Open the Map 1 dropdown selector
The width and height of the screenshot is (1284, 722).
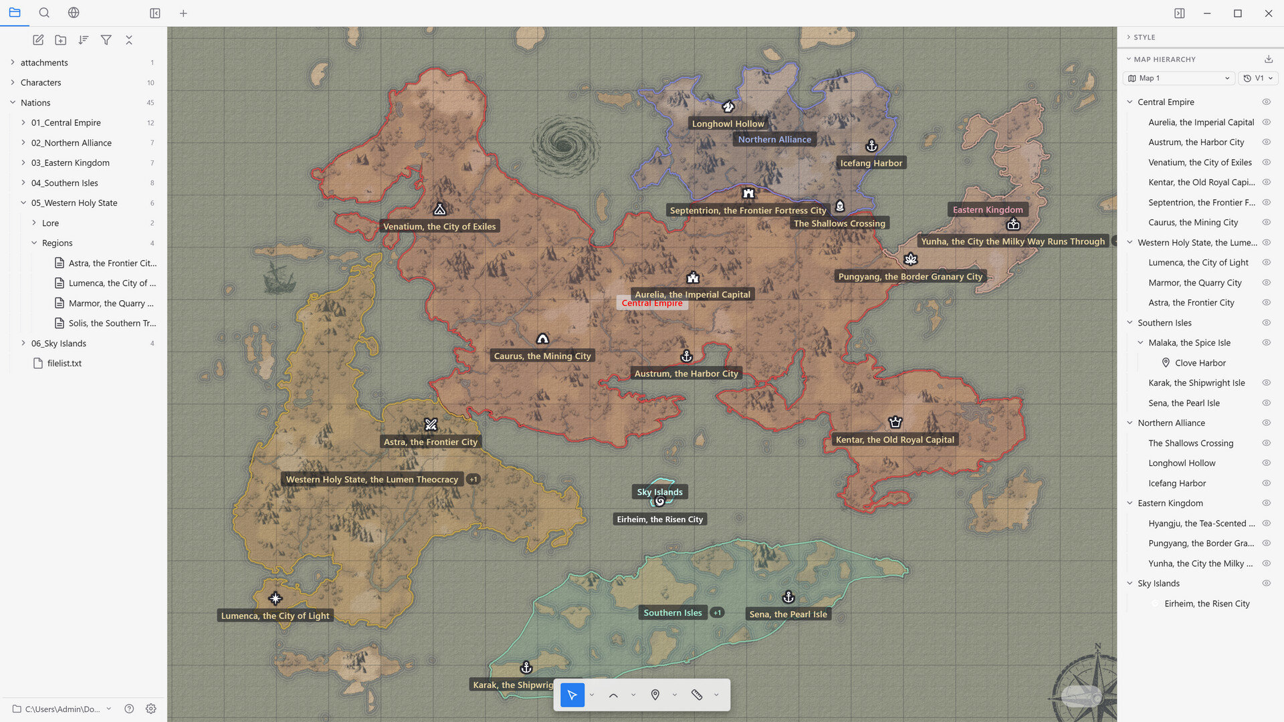coord(1178,78)
